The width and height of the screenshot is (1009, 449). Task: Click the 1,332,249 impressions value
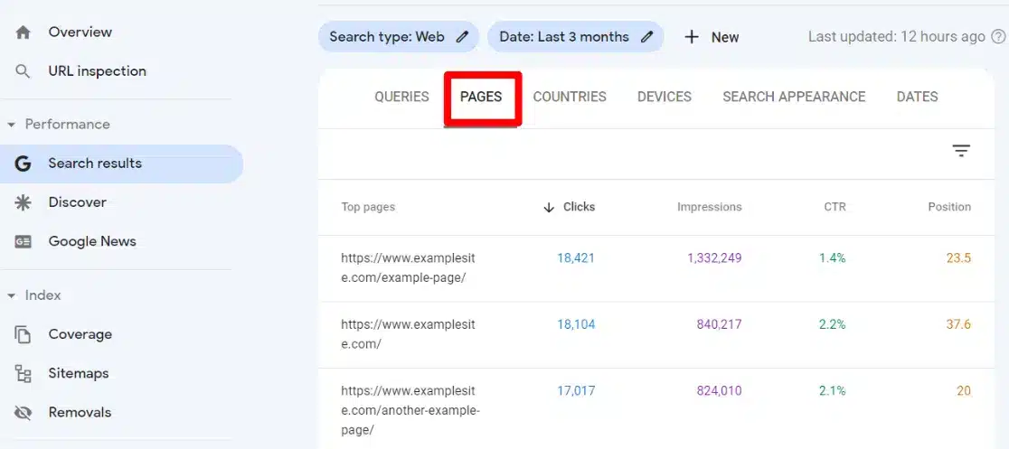(x=714, y=258)
